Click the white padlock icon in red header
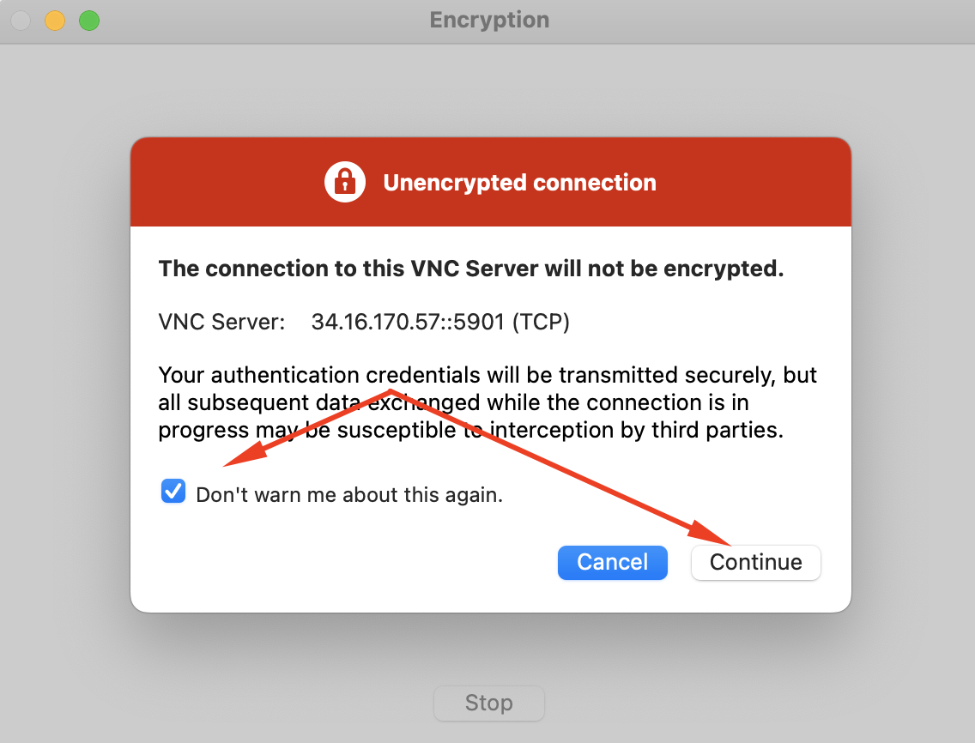This screenshot has width=975, height=743. click(344, 182)
